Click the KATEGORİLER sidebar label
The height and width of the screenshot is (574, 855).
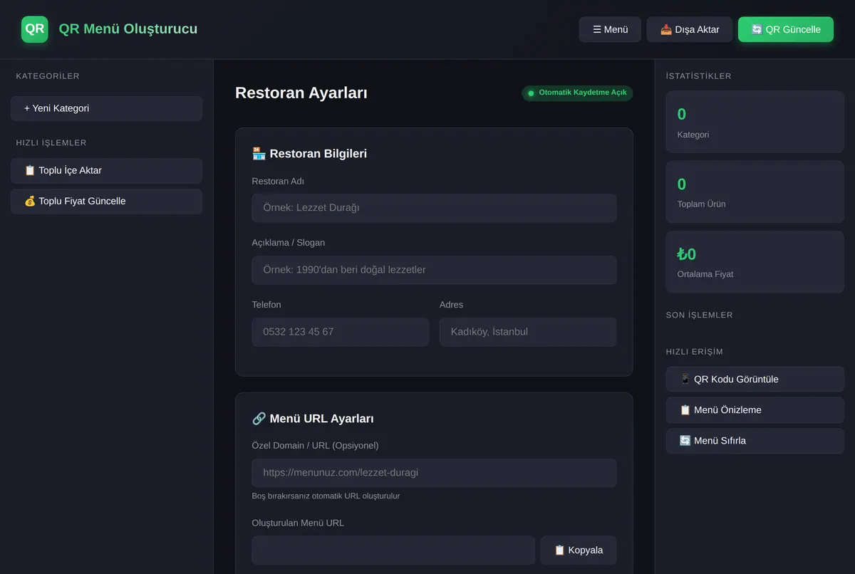point(48,76)
